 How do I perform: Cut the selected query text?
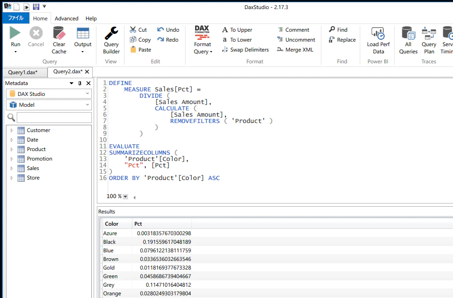tap(138, 30)
